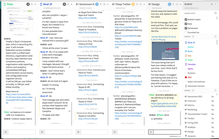Viewport: 219px width, 139px height.
Task: Open message options button in Niral JP input
Action: (42, 132)
